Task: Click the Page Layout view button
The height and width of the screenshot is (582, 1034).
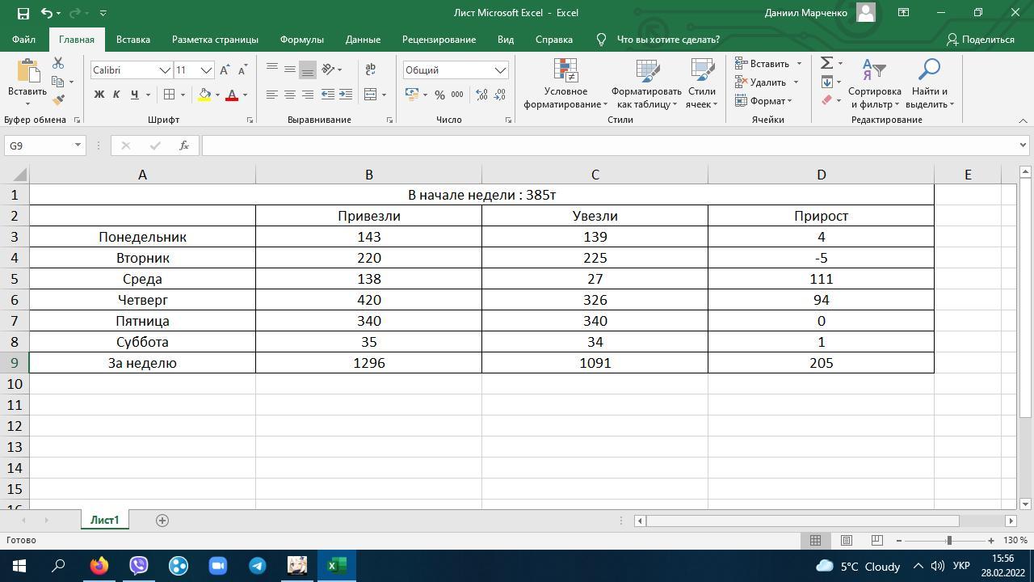Action: coord(847,540)
